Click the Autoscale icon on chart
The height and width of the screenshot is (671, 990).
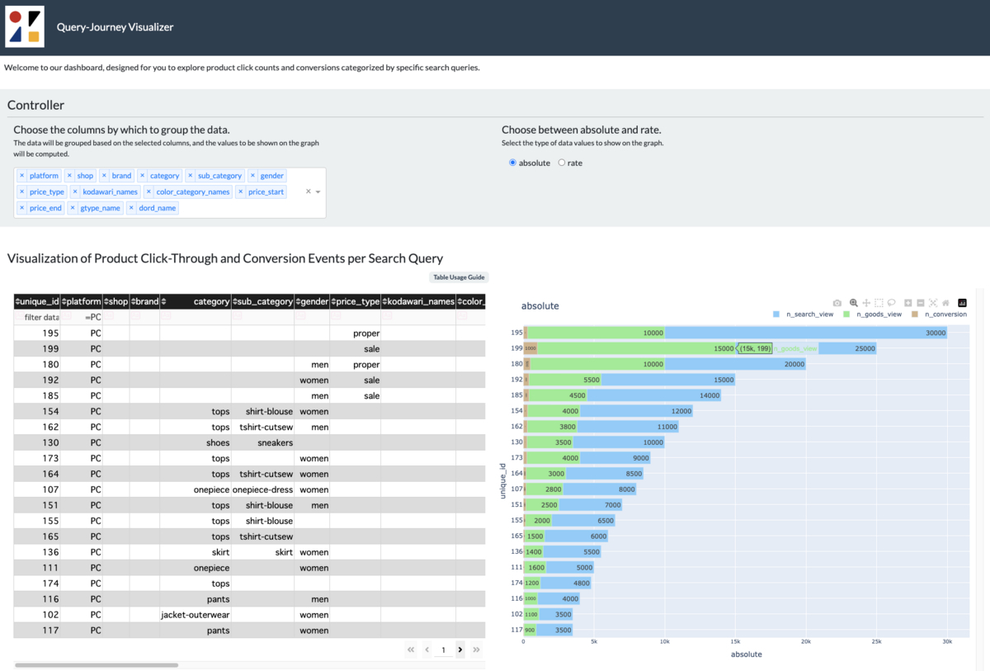tap(933, 303)
